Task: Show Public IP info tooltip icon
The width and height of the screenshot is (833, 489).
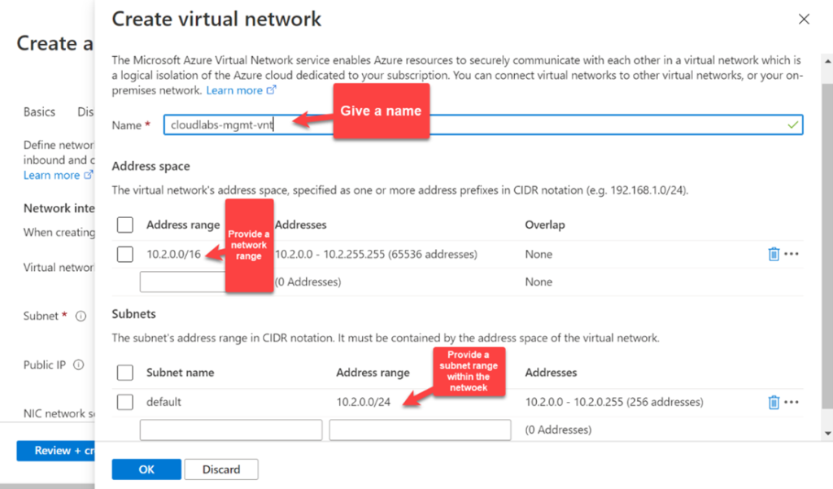Action: (x=79, y=365)
